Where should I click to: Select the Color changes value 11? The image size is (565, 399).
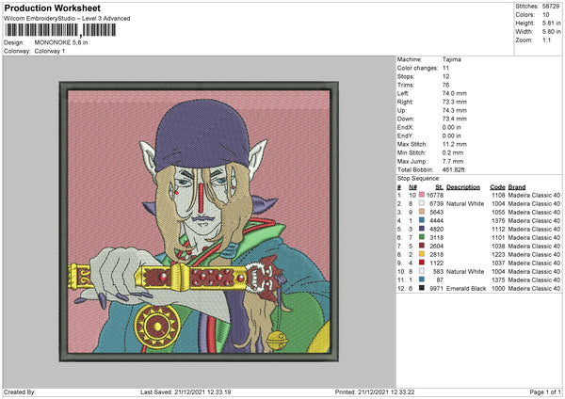(445, 68)
